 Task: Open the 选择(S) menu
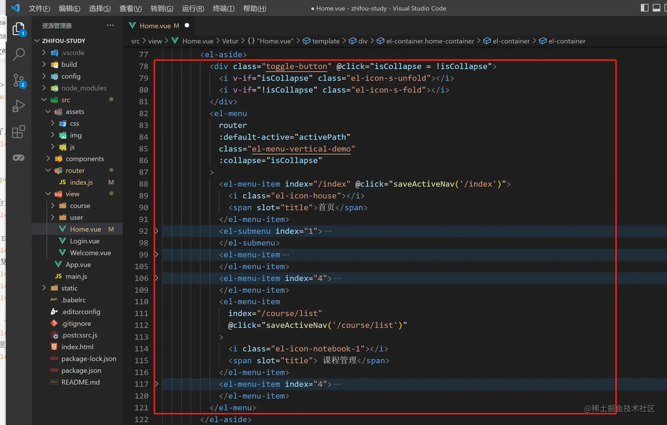[x=100, y=8]
